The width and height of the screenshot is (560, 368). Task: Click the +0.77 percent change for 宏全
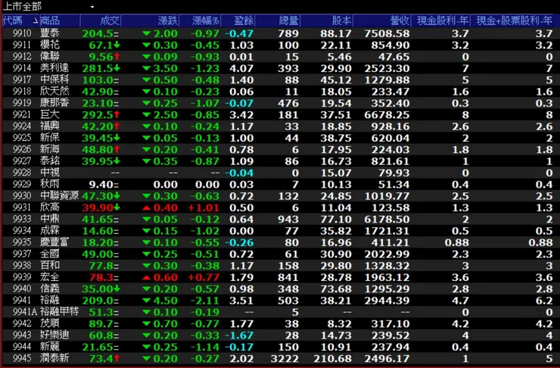[x=204, y=277]
